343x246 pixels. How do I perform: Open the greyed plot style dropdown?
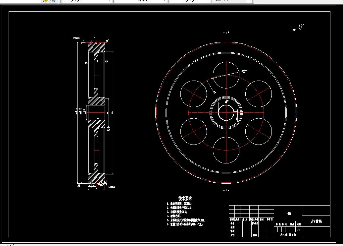(x=233, y=1)
